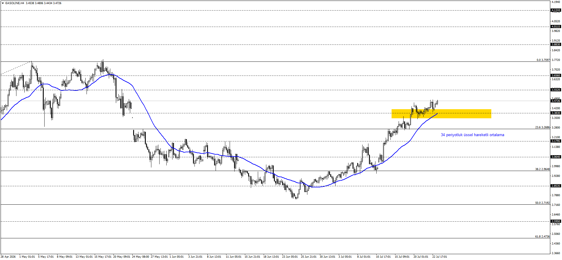The height and width of the screenshot is (260, 562).
Task: Click the GASOLINE,H4 chart title text
Action: click(15, 3)
